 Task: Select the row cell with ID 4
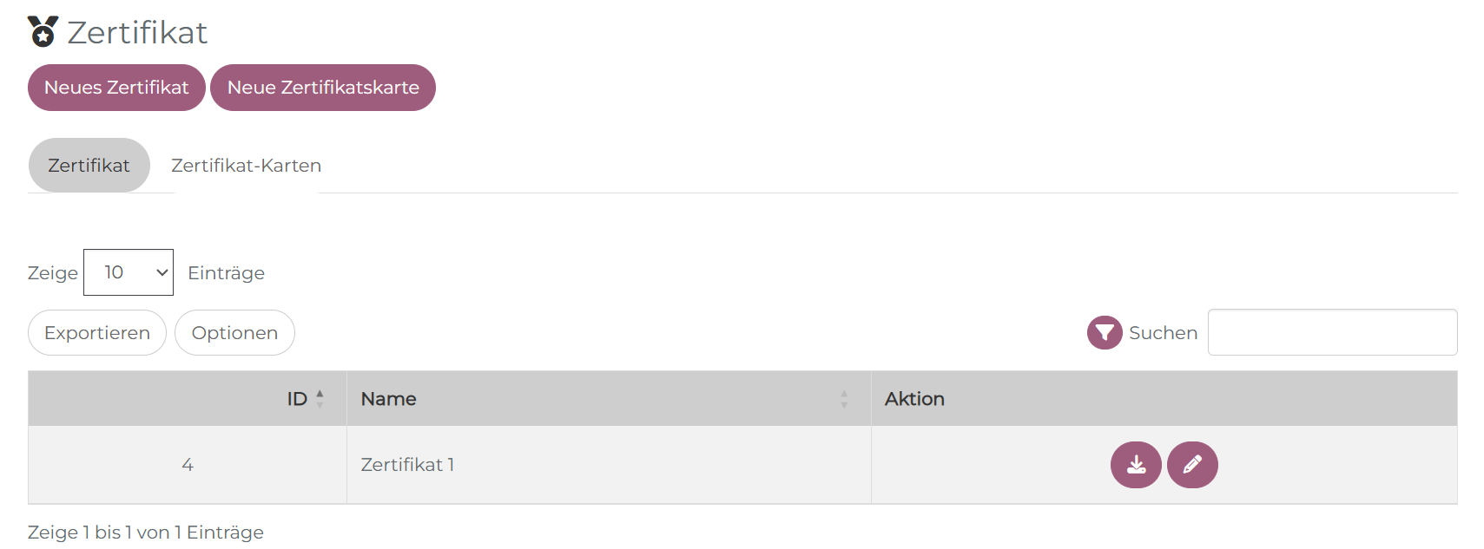pos(188,465)
